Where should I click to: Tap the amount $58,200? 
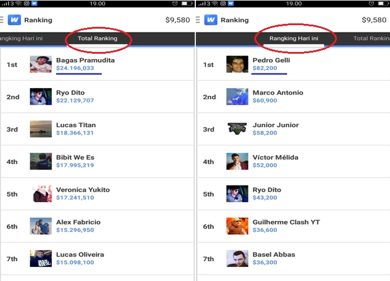tap(265, 133)
